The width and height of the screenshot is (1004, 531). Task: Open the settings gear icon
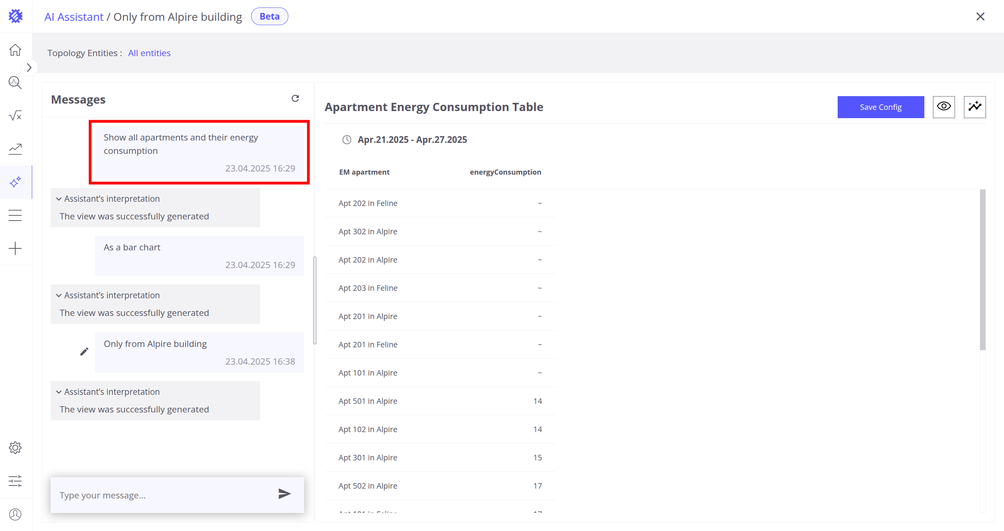(15, 448)
